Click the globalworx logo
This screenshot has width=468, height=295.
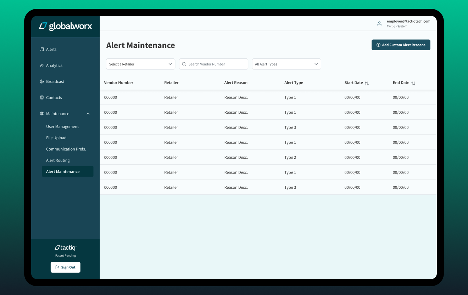tap(66, 26)
